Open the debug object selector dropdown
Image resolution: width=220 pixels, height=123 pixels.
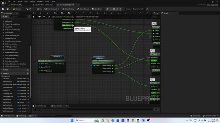click(x=135, y=9)
